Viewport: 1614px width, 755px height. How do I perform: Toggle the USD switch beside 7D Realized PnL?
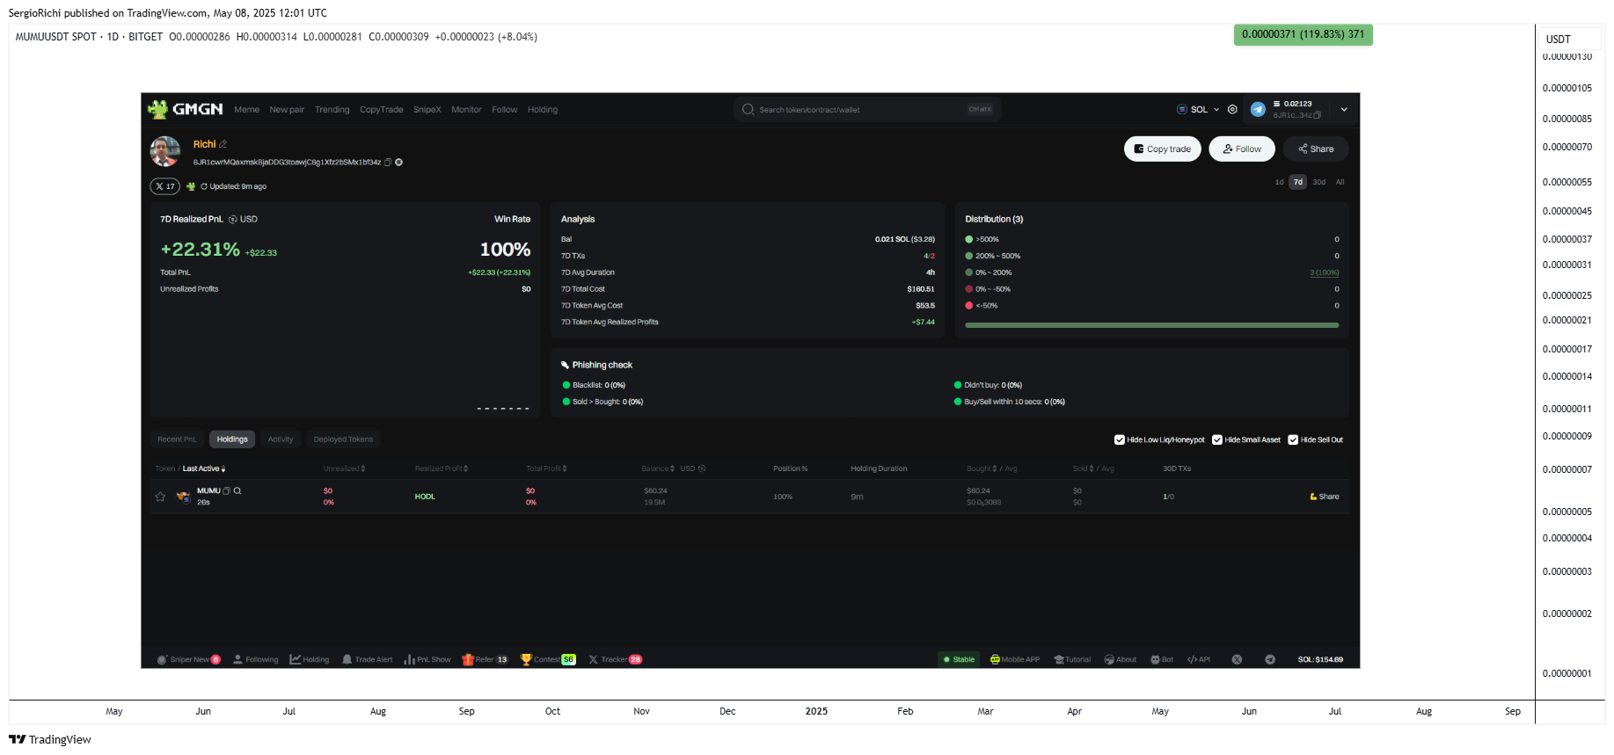click(x=244, y=220)
